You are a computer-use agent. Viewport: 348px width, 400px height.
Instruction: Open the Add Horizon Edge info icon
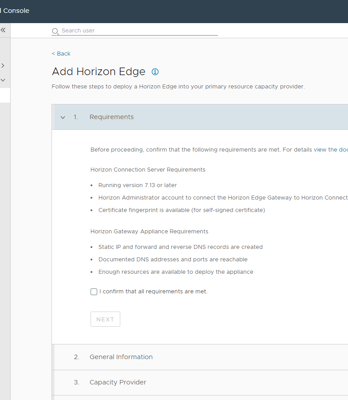(x=155, y=72)
